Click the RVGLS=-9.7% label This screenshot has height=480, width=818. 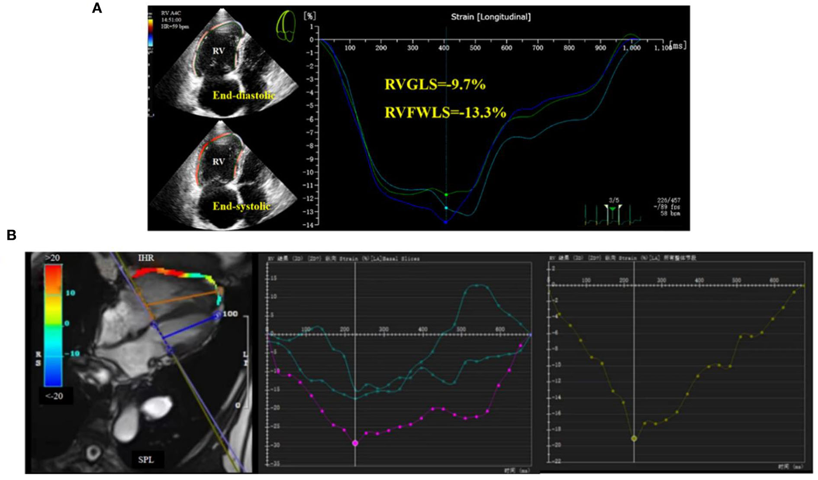[435, 84]
